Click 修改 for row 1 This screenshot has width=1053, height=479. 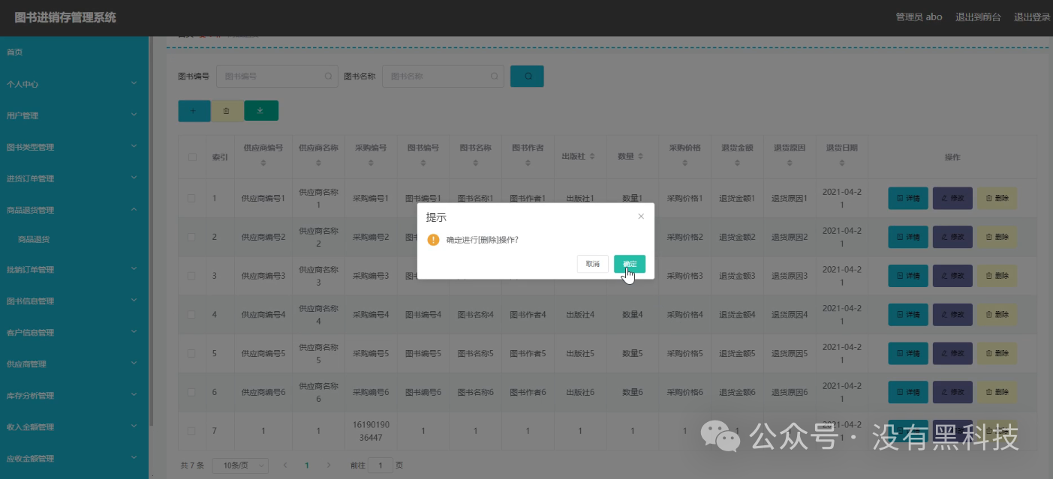coord(952,198)
